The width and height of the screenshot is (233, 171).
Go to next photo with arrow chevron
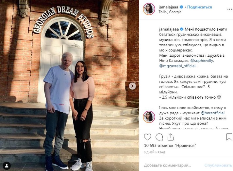132,86
